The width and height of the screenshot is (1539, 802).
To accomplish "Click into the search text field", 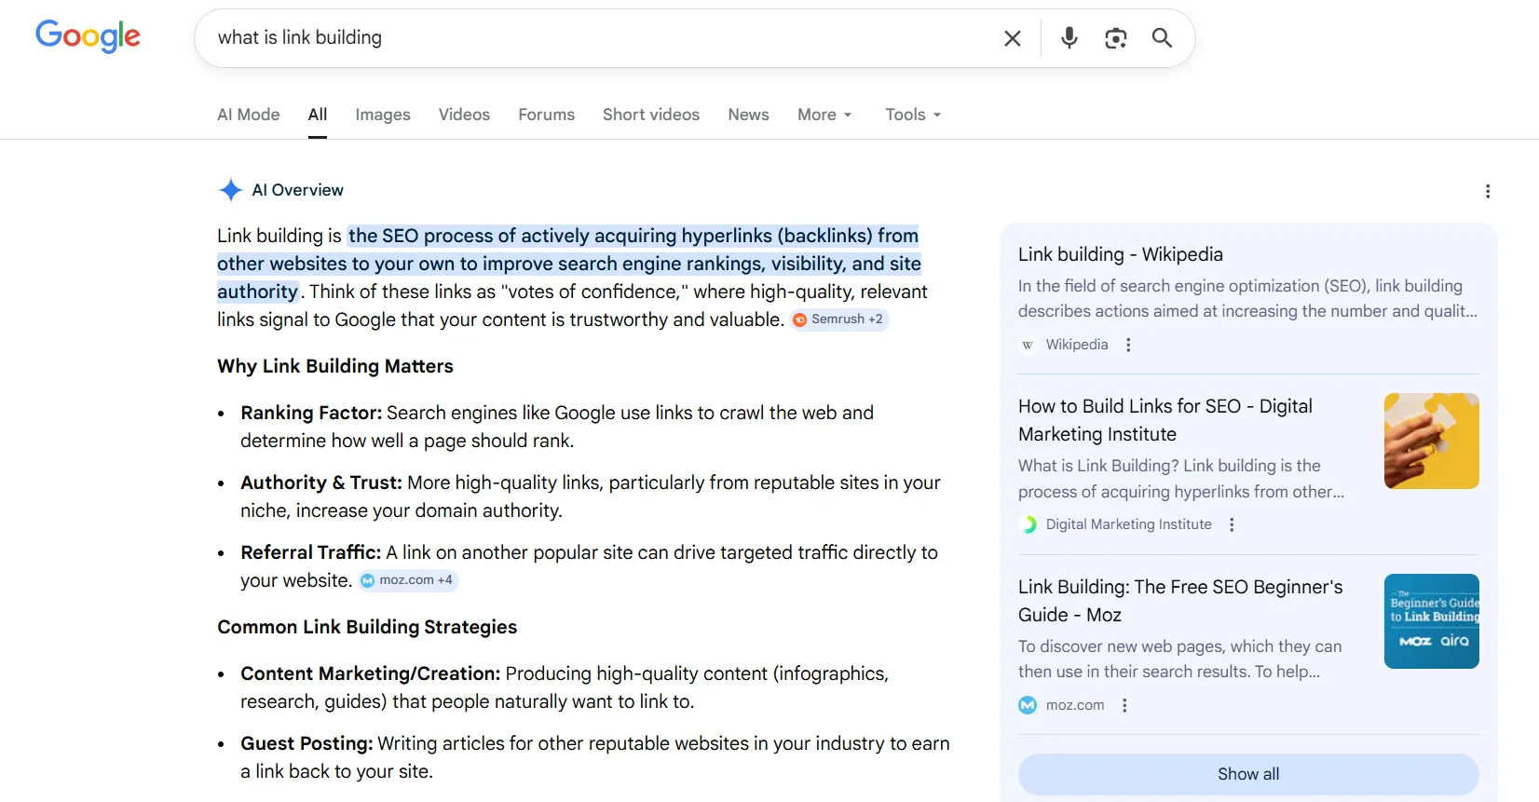I will (x=596, y=38).
